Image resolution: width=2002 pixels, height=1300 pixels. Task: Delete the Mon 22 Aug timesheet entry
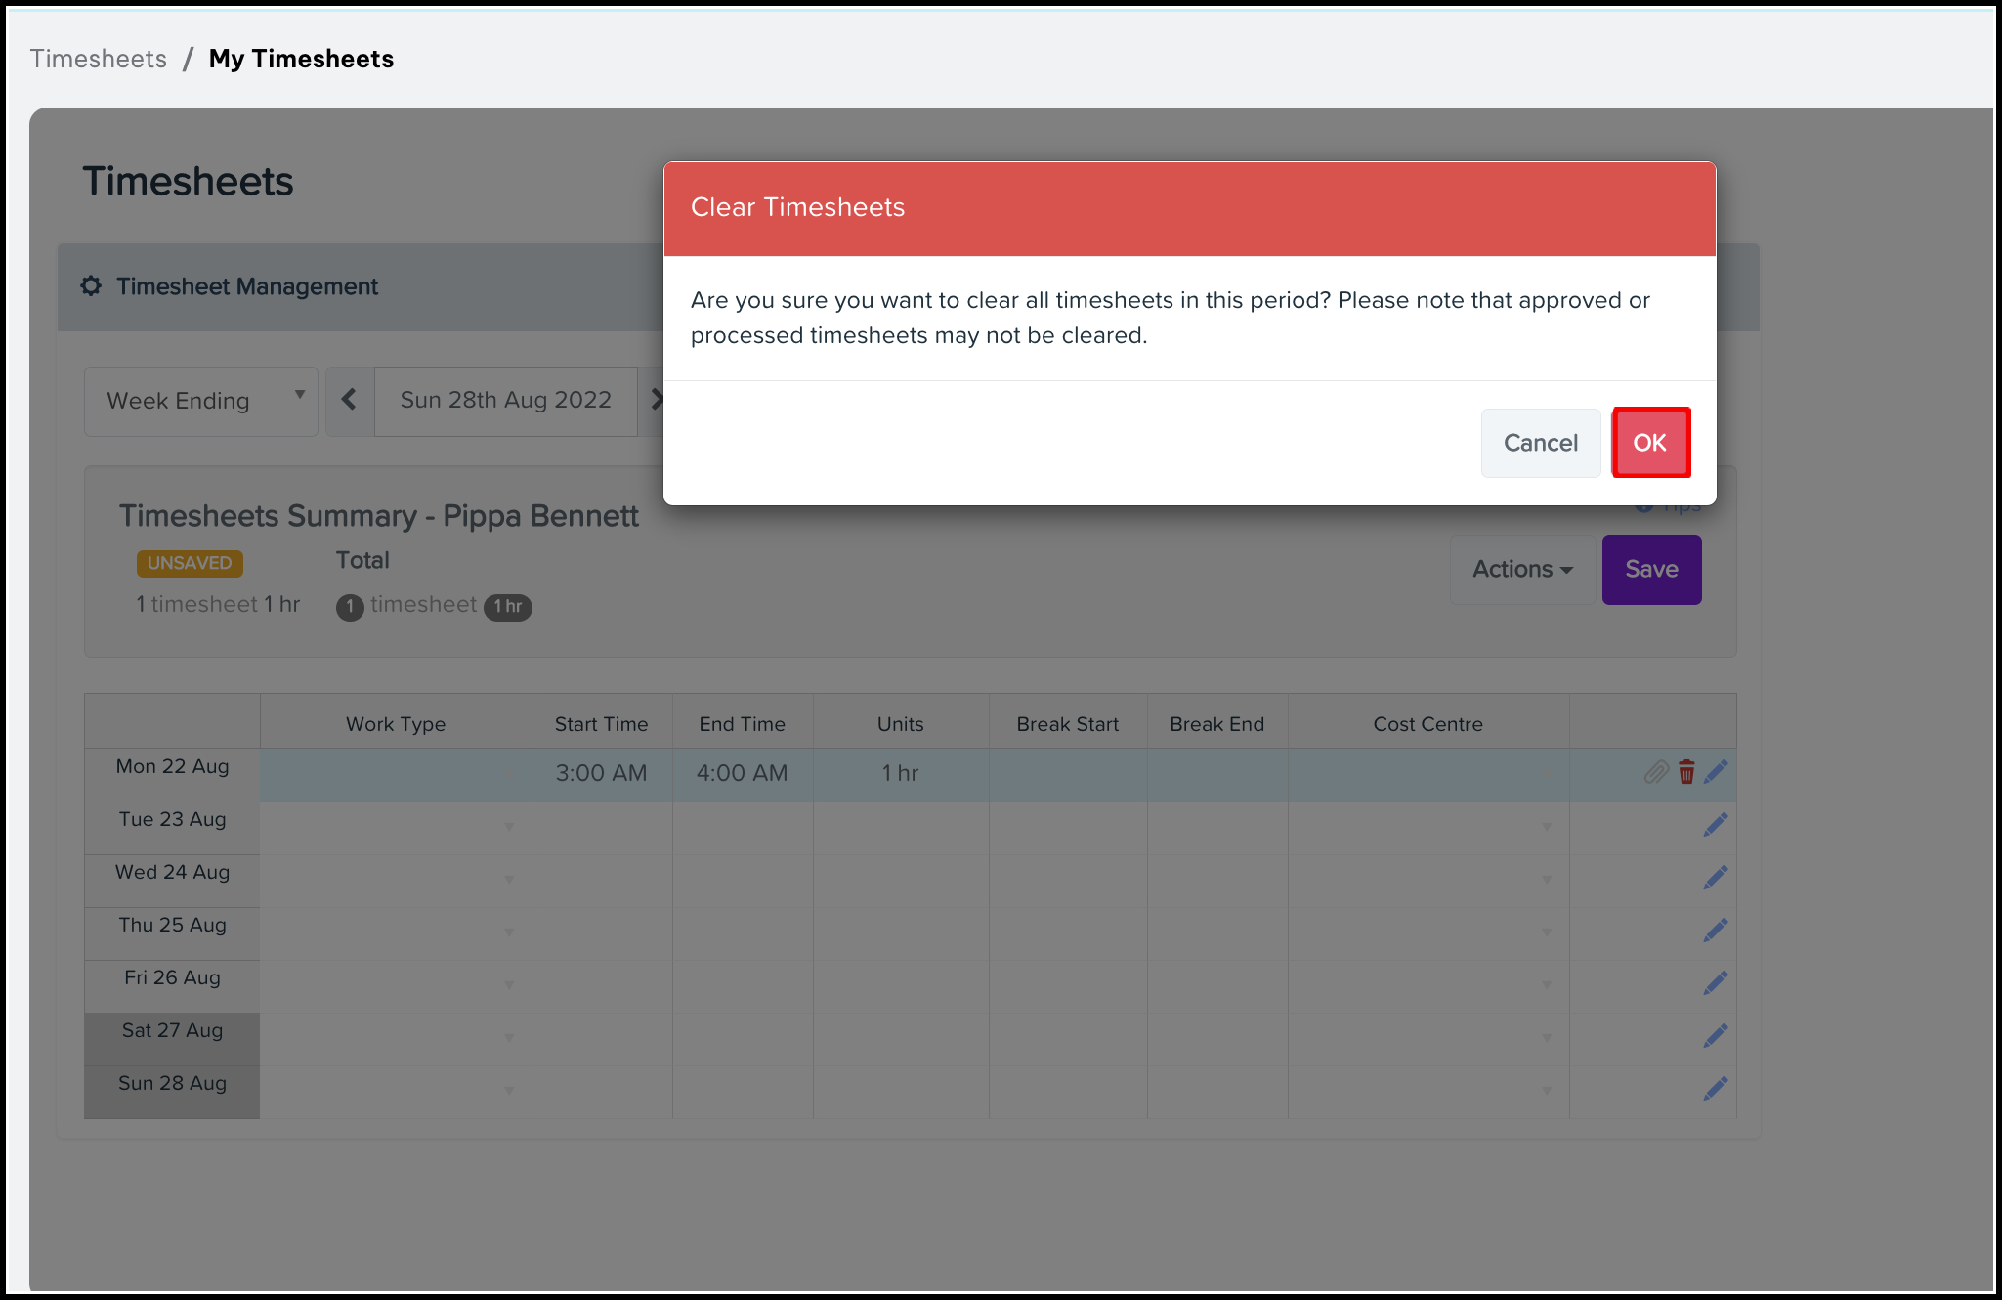[x=1686, y=772]
